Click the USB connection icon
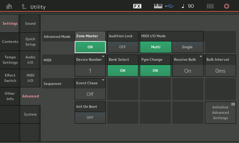 point(169,6)
